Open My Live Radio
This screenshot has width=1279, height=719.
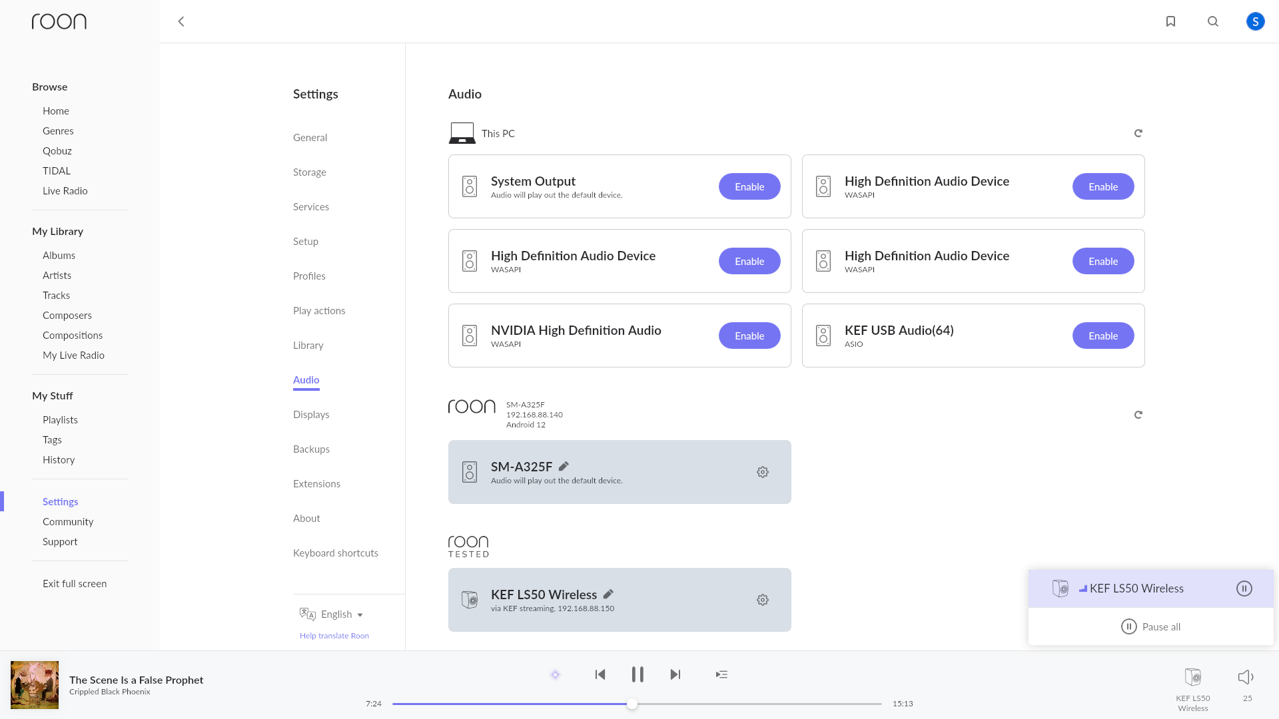pyautogui.click(x=73, y=356)
